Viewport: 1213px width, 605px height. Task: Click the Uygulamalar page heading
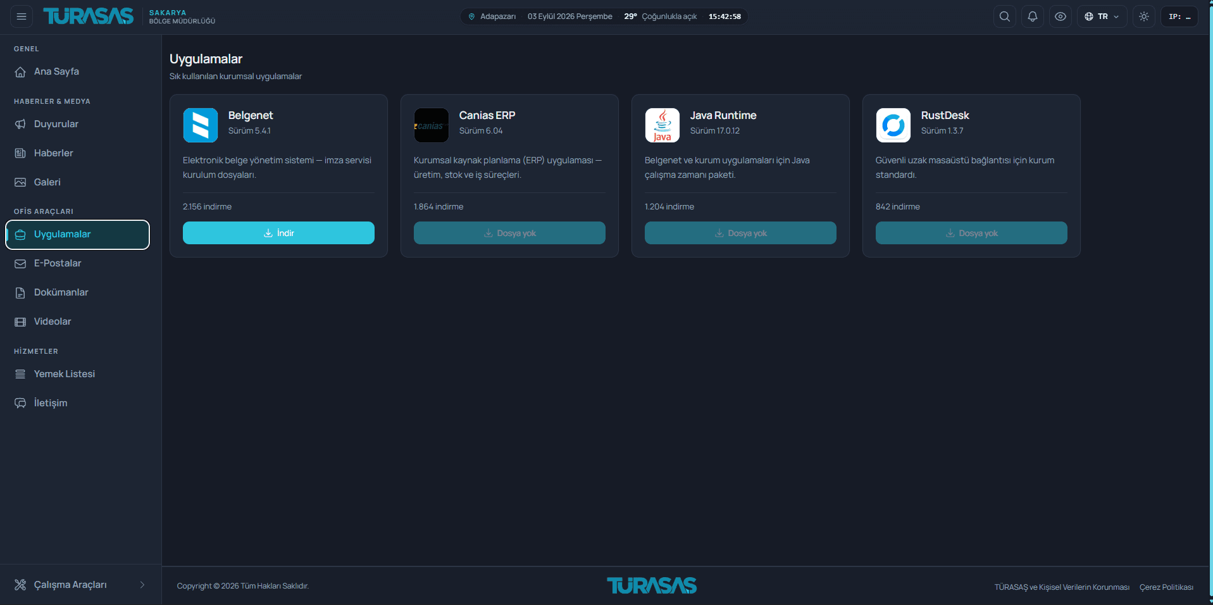(x=206, y=59)
